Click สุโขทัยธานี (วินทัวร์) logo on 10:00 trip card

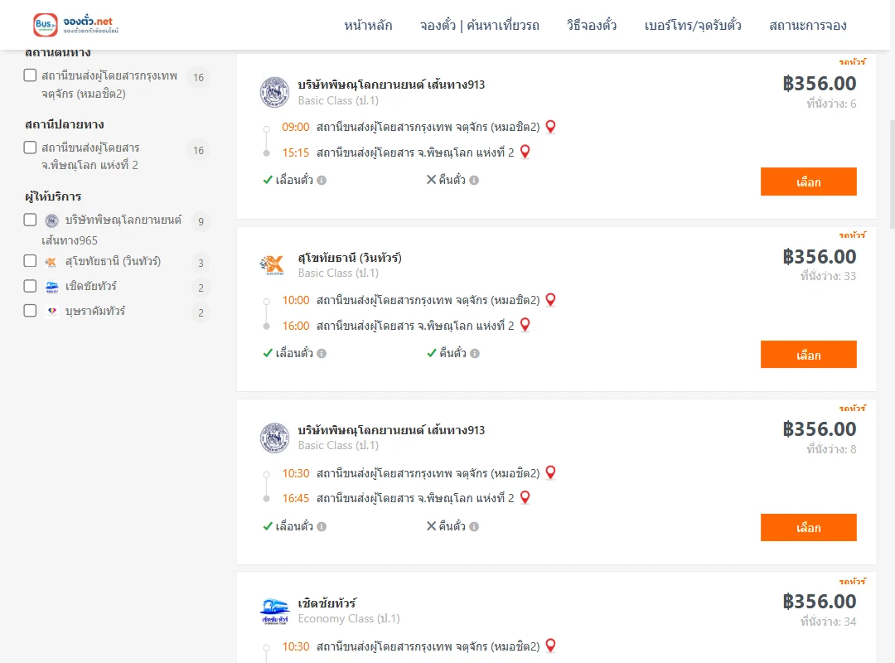(x=273, y=265)
